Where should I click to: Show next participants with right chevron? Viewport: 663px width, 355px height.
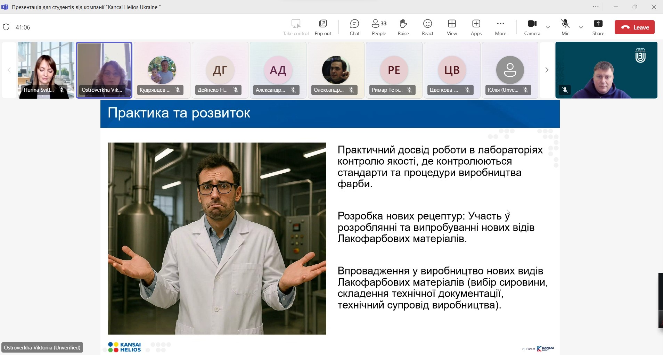coord(547,70)
